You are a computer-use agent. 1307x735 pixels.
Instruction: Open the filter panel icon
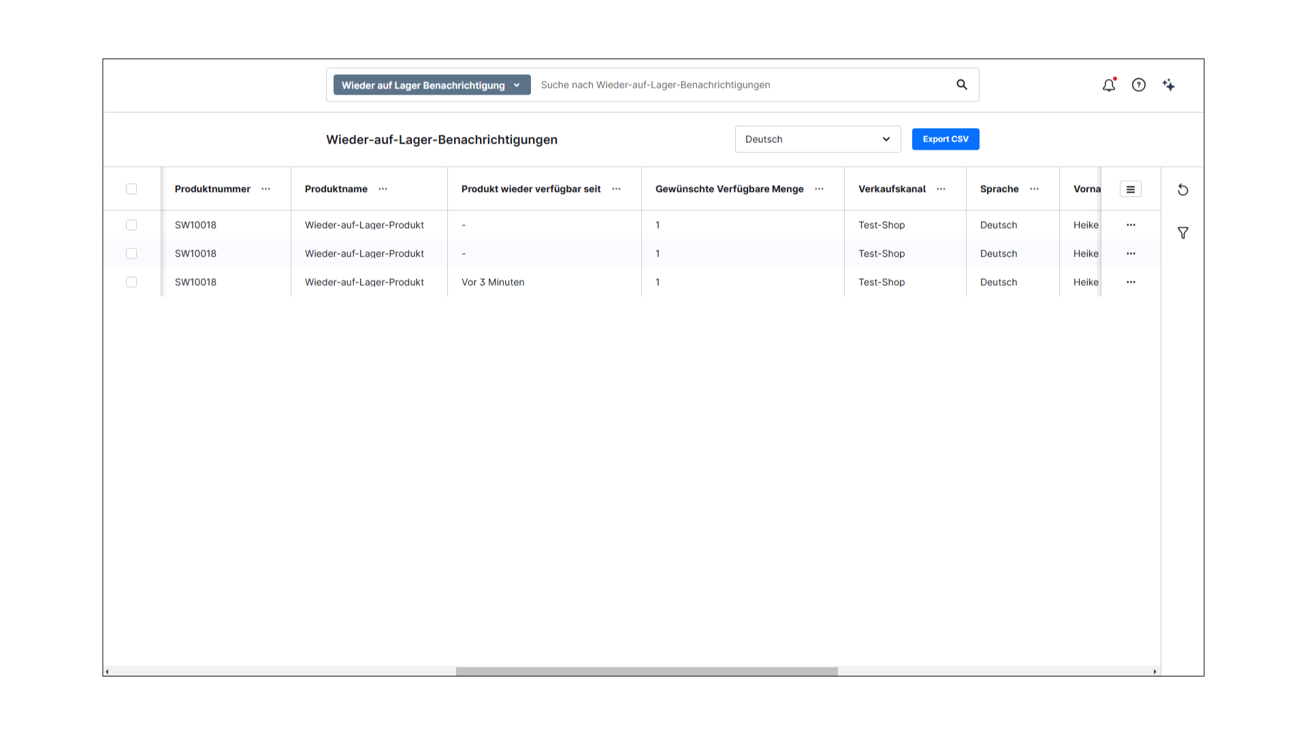click(1183, 233)
